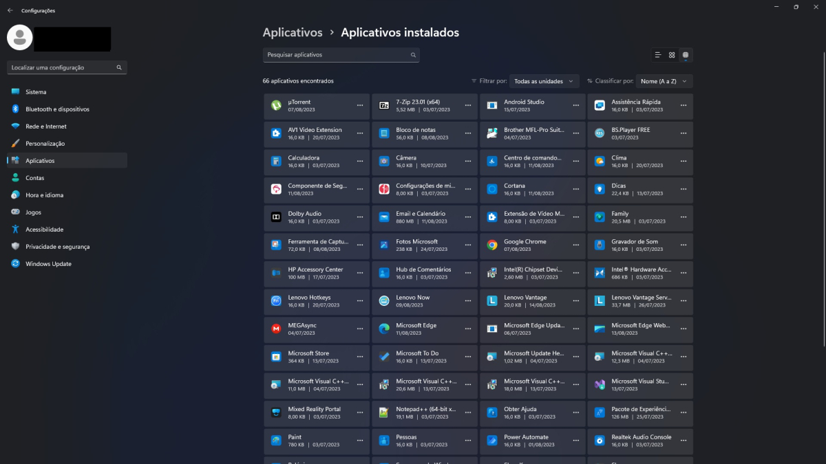Viewport: 826px width, 464px height.
Task: Click the Câmera app icon
Action: tap(384, 161)
